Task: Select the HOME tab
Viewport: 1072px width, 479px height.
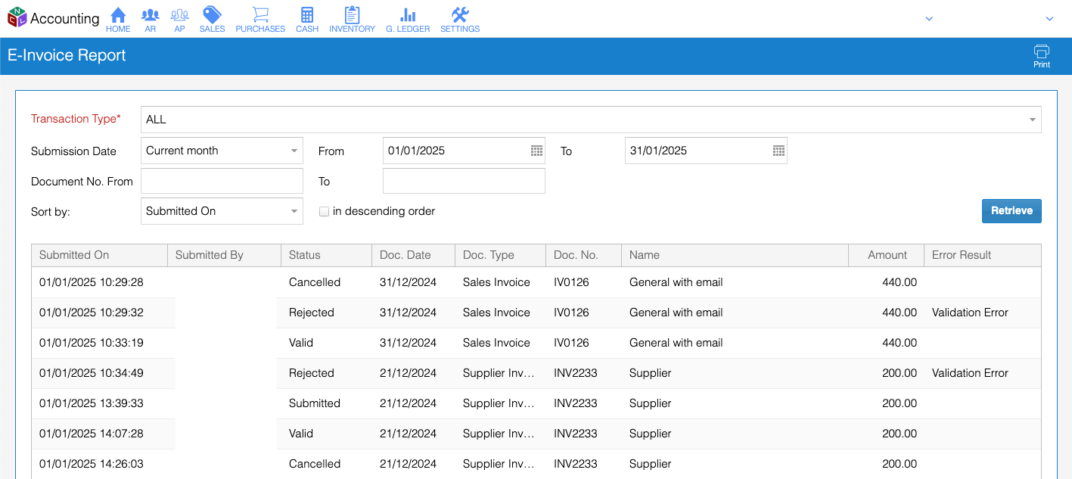Action: [x=118, y=18]
